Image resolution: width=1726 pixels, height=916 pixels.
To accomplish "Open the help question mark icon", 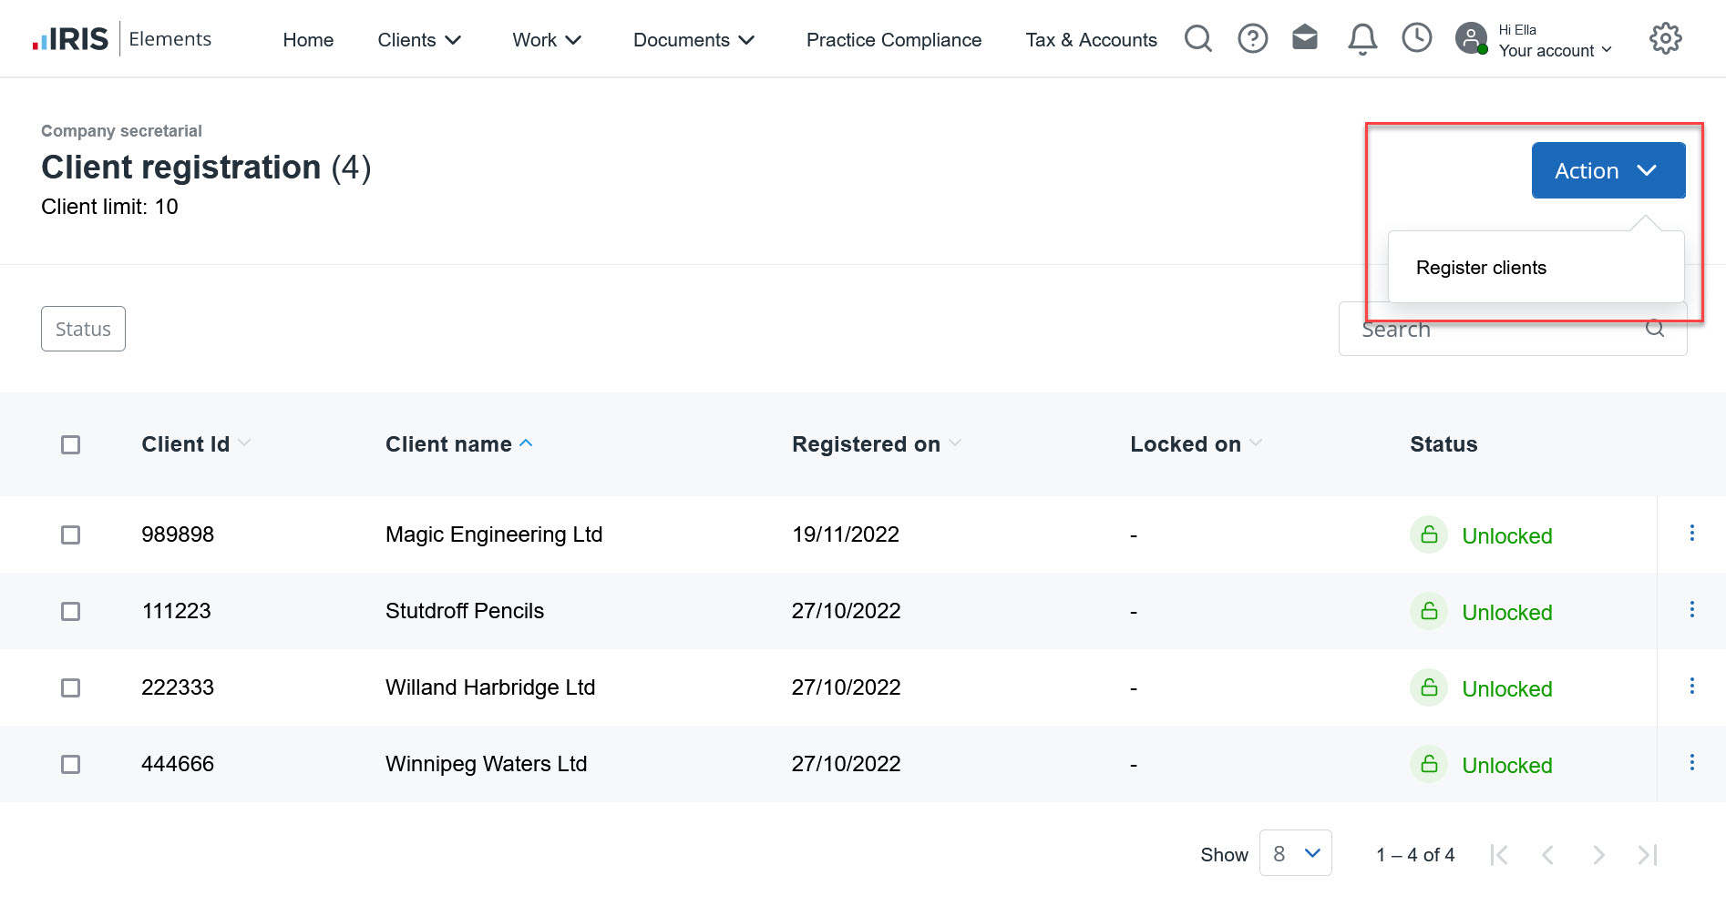I will (1252, 39).
